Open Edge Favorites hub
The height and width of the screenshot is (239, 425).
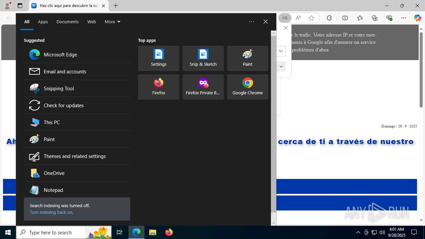[x=360, y=18]
